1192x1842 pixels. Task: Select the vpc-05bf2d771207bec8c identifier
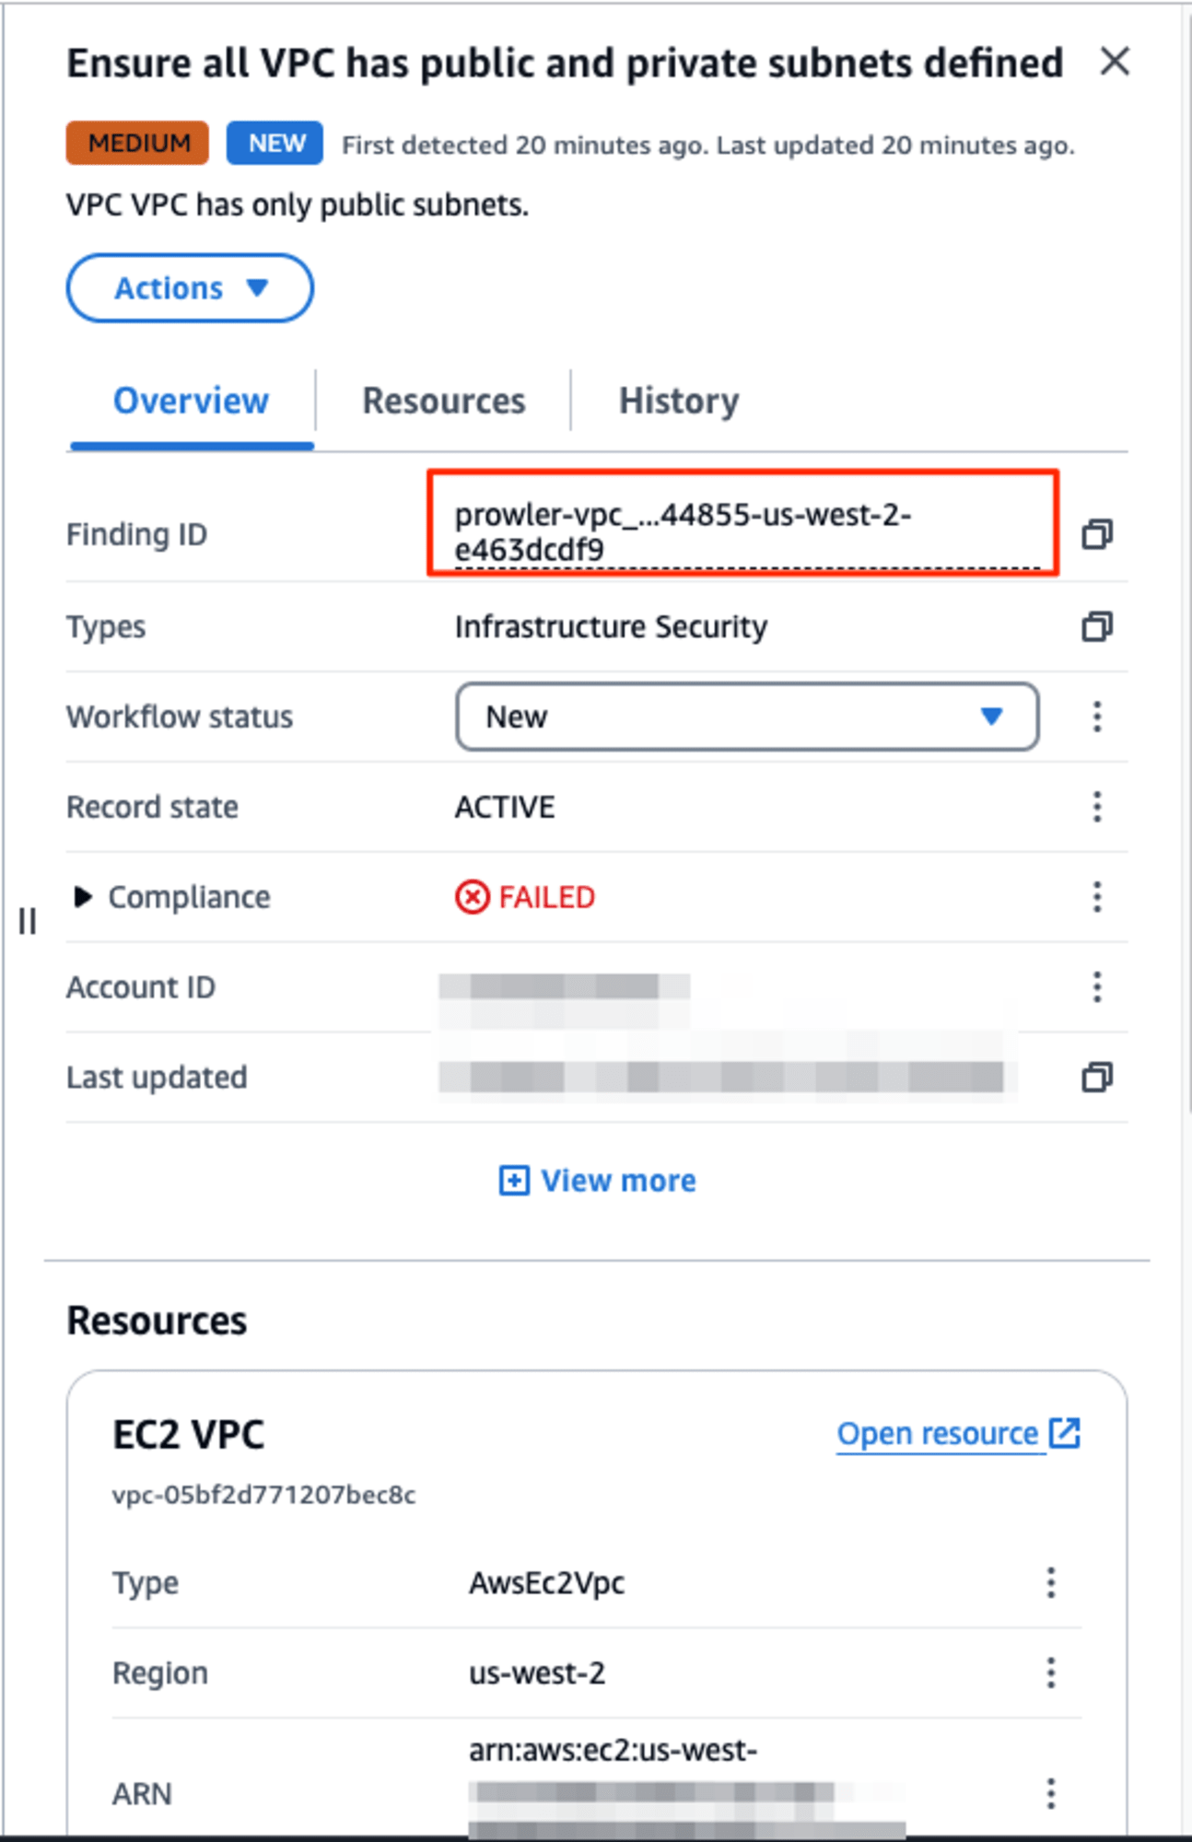(263, 1495)
